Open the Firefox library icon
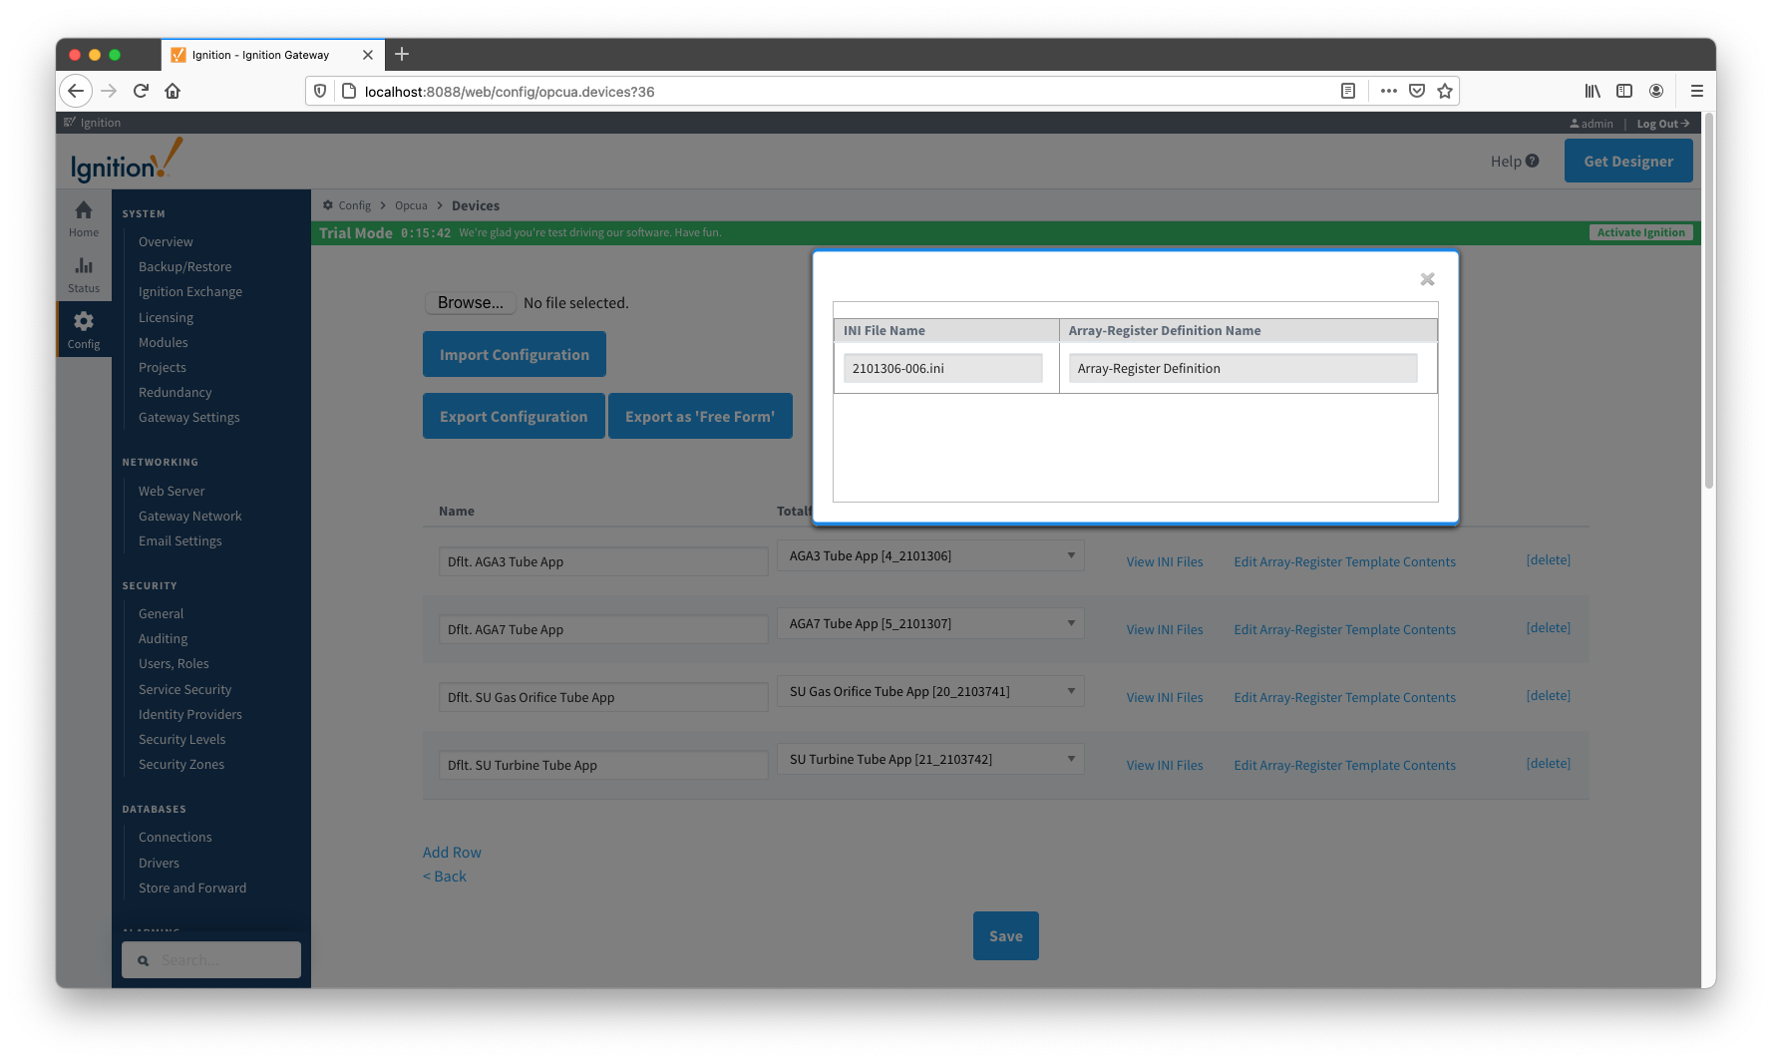The image size is (1772, 1062). point(1593,91)
